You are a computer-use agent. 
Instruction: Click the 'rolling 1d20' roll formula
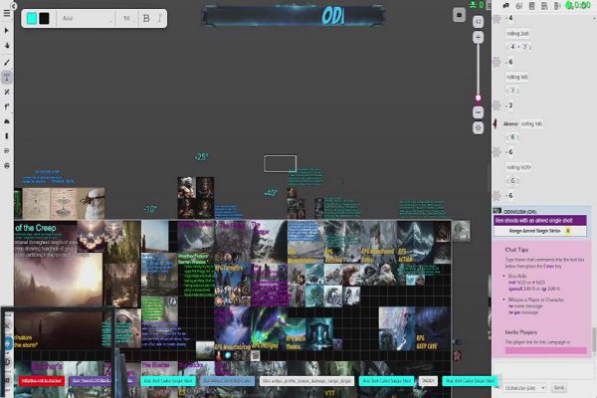point(518,167)
